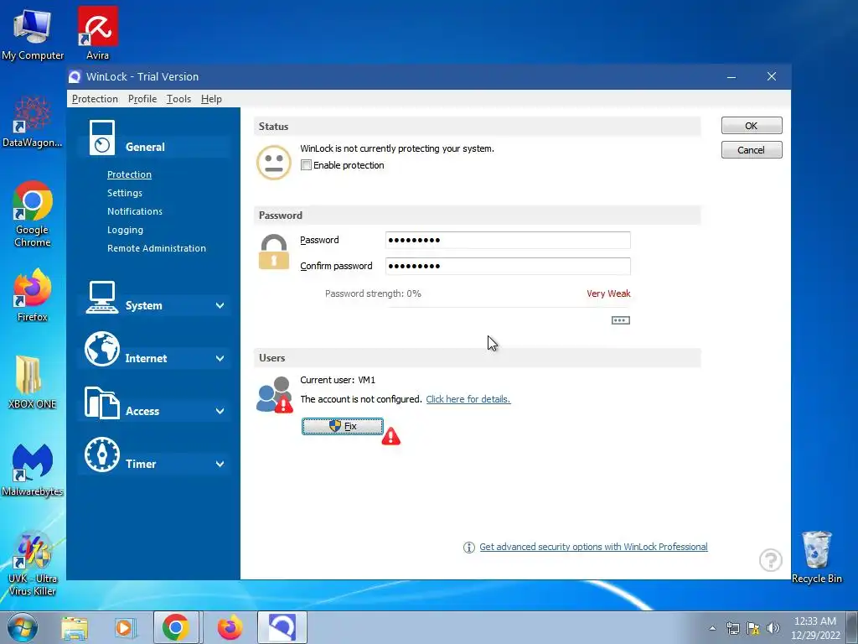Switch to Chrome in the taskbar
This screenshot has width=858, height=644.
pyautogui.click(x=176, y=627)
